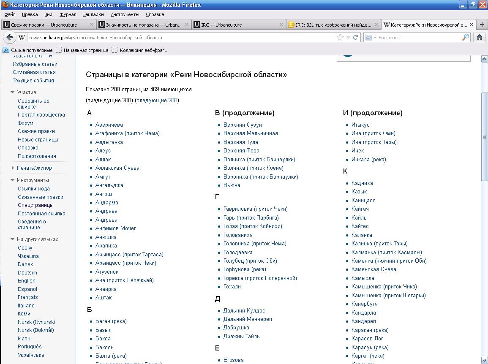
Task: Collapse the 'Инструменты' sidebar section
Action: 13,180
